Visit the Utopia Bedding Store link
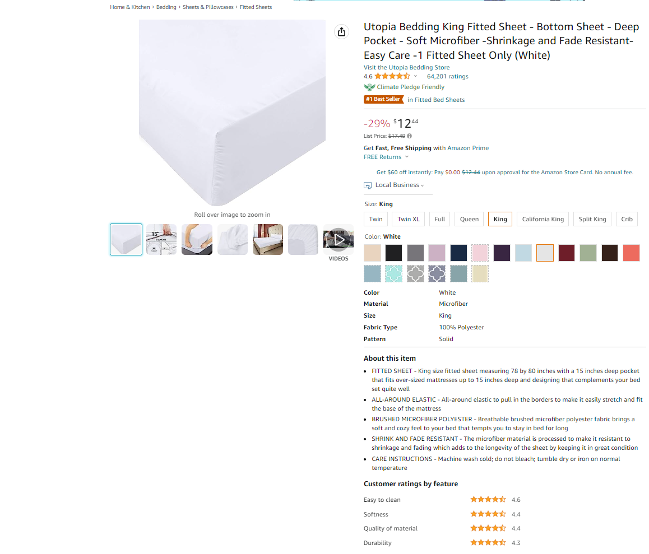 click(x=406, y=67)
